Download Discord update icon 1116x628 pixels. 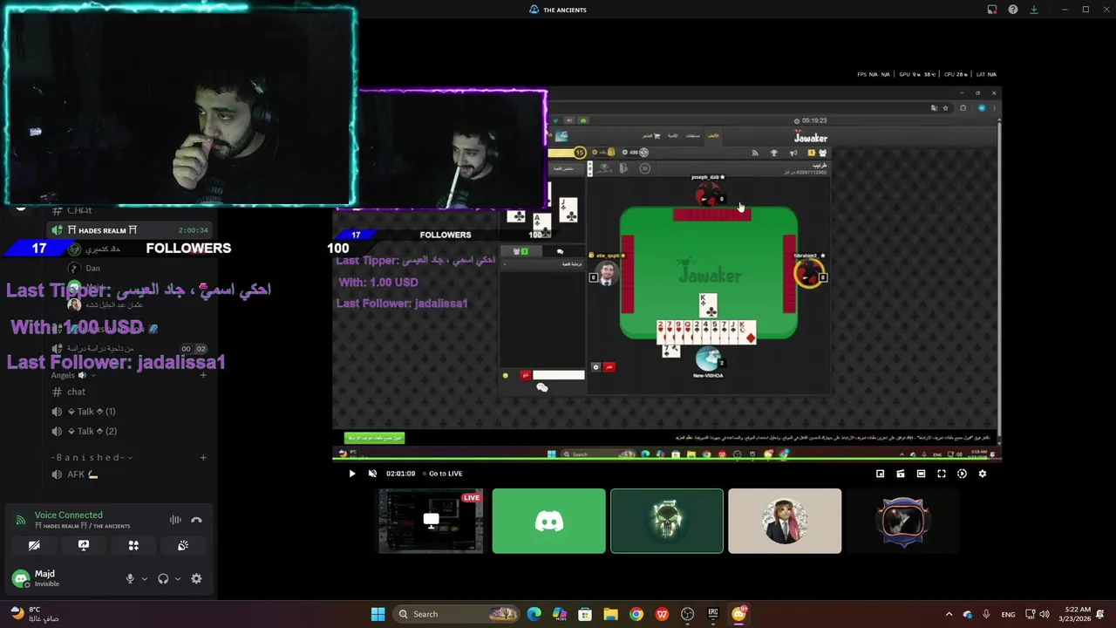[x=1034, y=10]
